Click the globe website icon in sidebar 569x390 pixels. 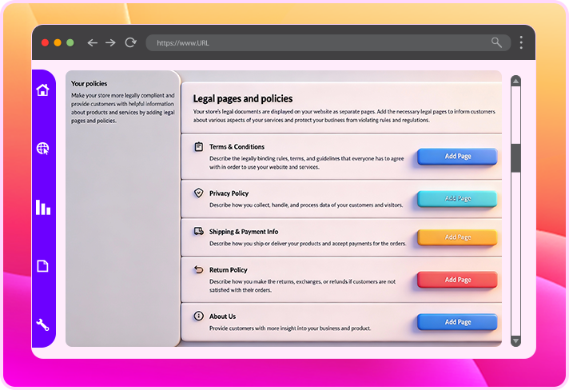click(x=43, y=149)
